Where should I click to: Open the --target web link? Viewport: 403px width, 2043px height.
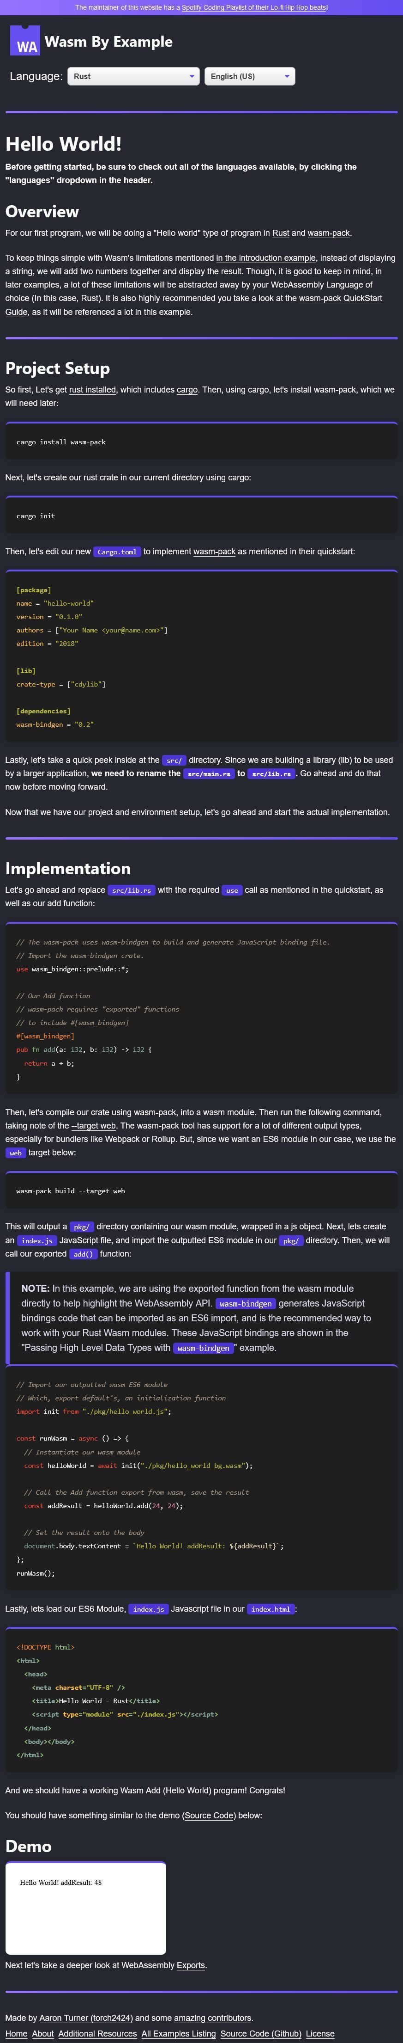coord(93,1126)
